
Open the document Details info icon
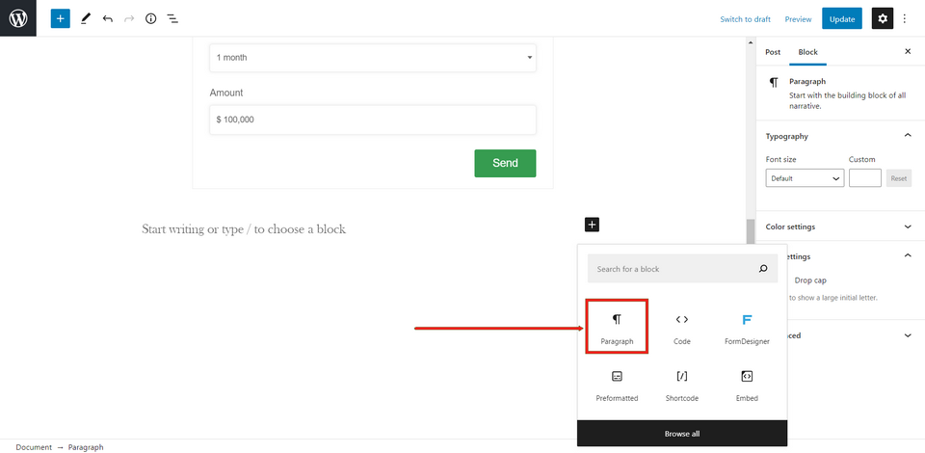[150, 18]
